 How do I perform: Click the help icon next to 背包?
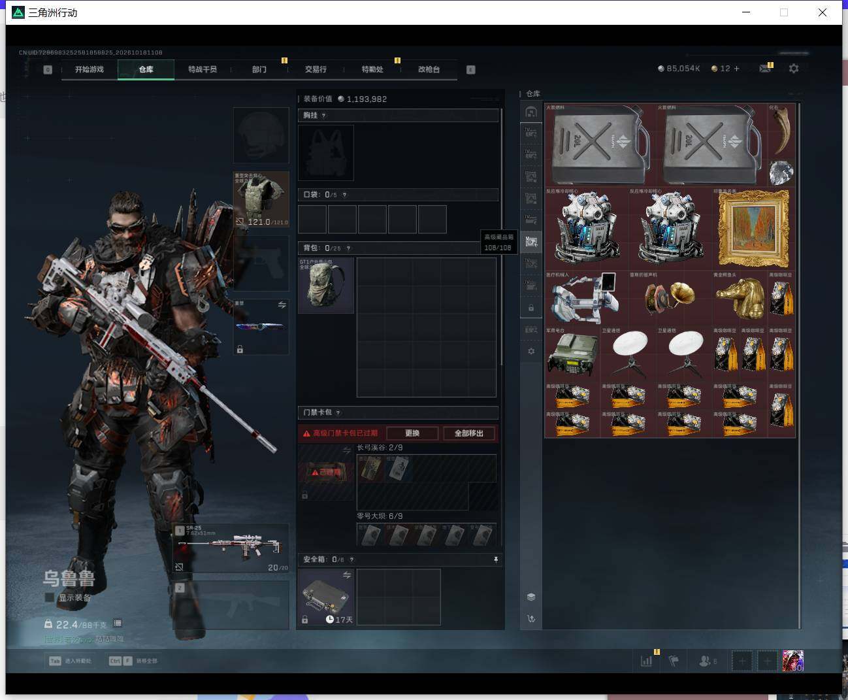coord(348,248)
